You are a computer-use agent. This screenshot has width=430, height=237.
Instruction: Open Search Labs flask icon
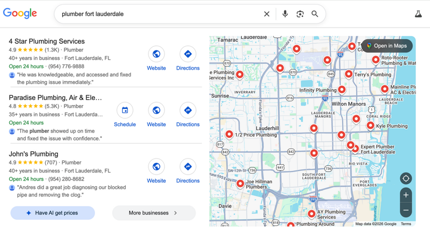coord(418,14)
